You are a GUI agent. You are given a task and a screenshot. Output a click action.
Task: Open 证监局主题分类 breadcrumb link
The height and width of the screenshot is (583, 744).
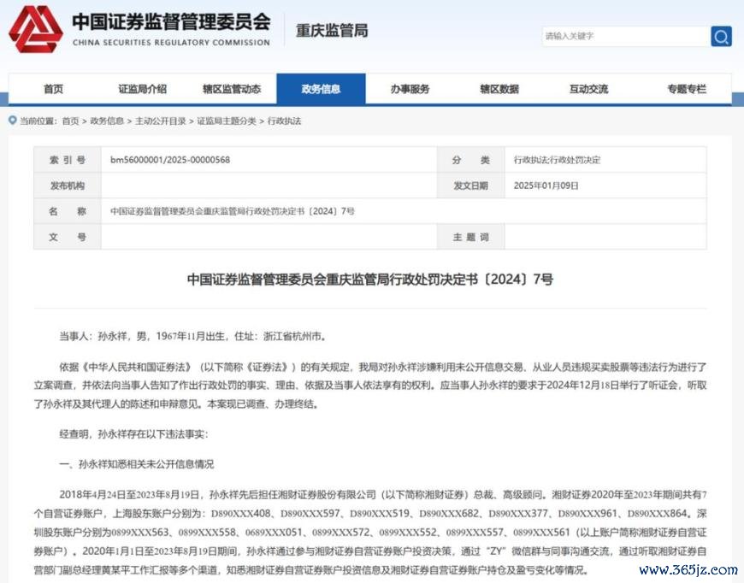coord(227,121)
